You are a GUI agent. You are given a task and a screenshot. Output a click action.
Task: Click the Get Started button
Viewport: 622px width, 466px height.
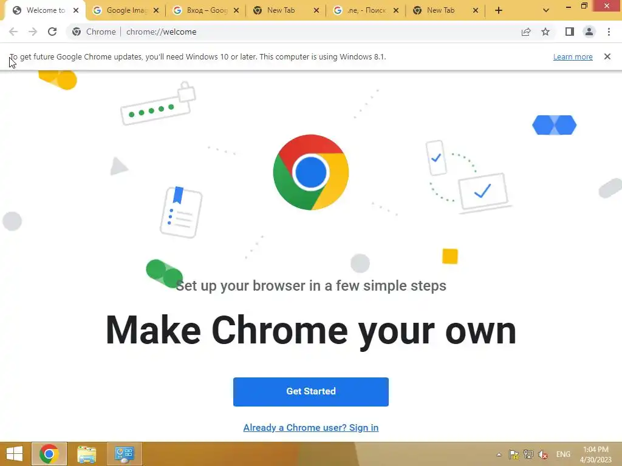(x=310, y=391)
